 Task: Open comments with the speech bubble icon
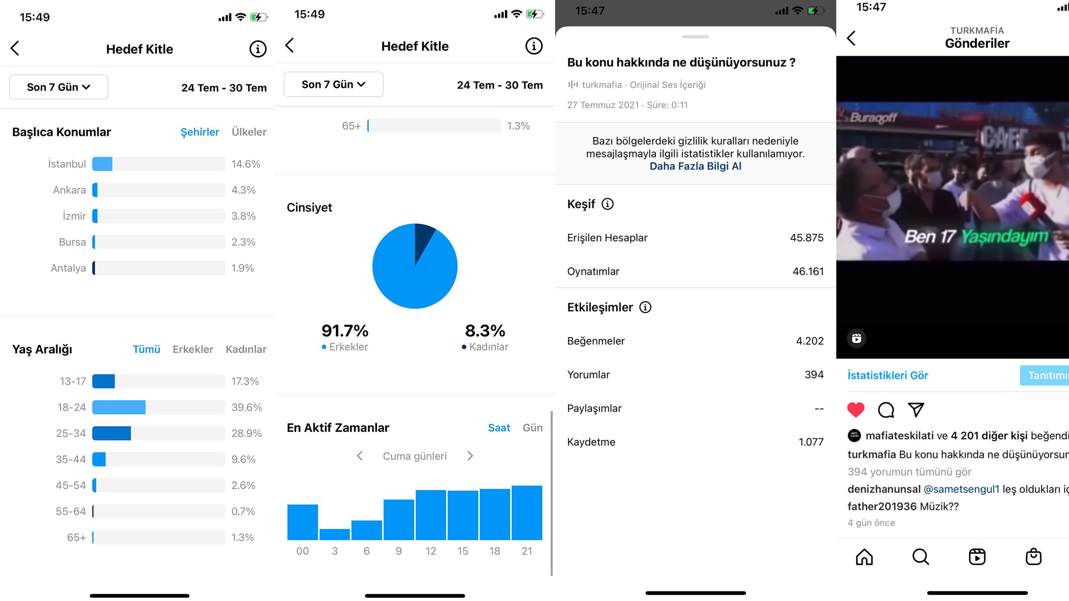tap(886, 410)
